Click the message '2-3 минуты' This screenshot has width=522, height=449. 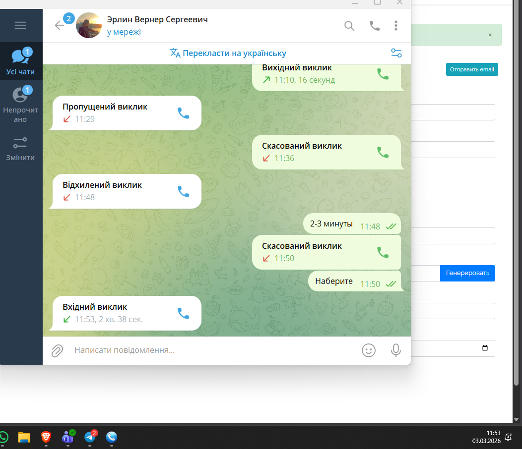pyautogui.click(x=352, y=224)
